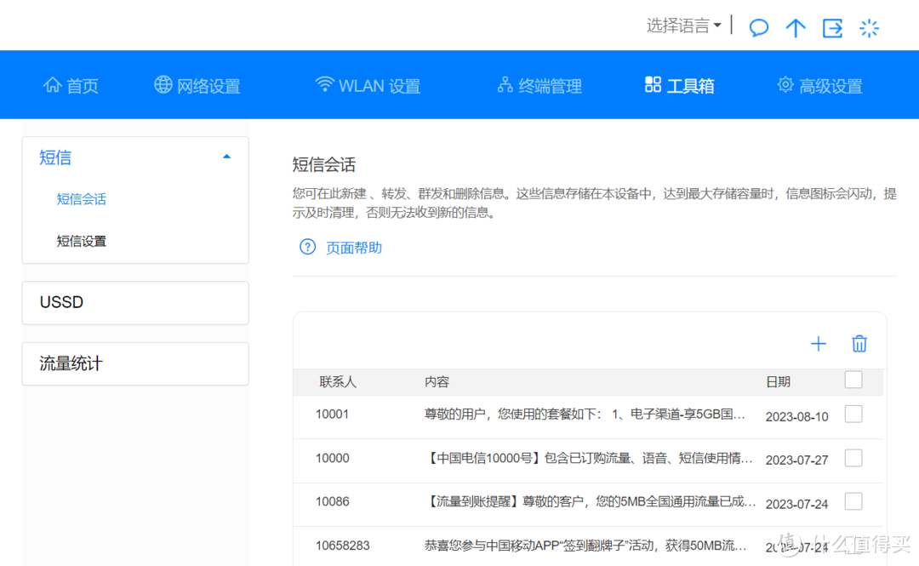Go to 终端管理 tab
This screenshot has height=566, width=919.
(x=539, y=86)
